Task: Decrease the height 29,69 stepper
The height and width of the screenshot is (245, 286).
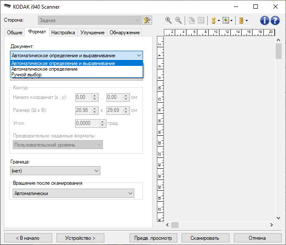Action: coord(126,112)
